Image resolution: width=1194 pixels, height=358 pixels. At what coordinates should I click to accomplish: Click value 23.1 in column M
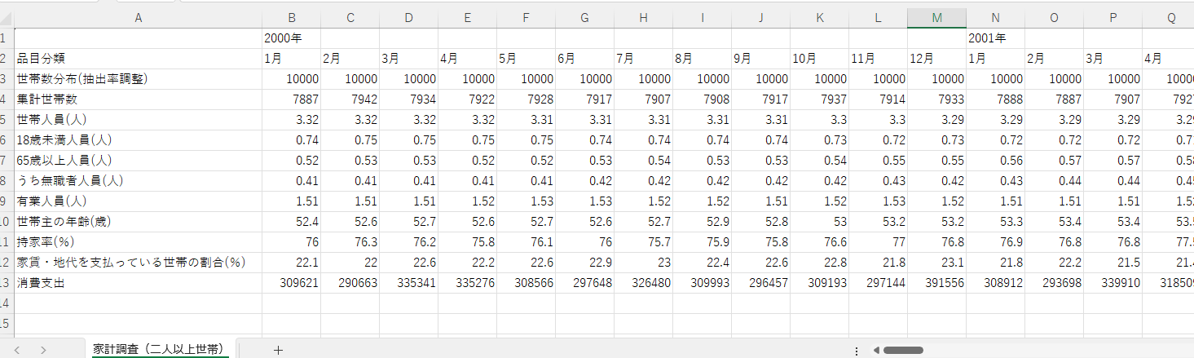(937, 263)
